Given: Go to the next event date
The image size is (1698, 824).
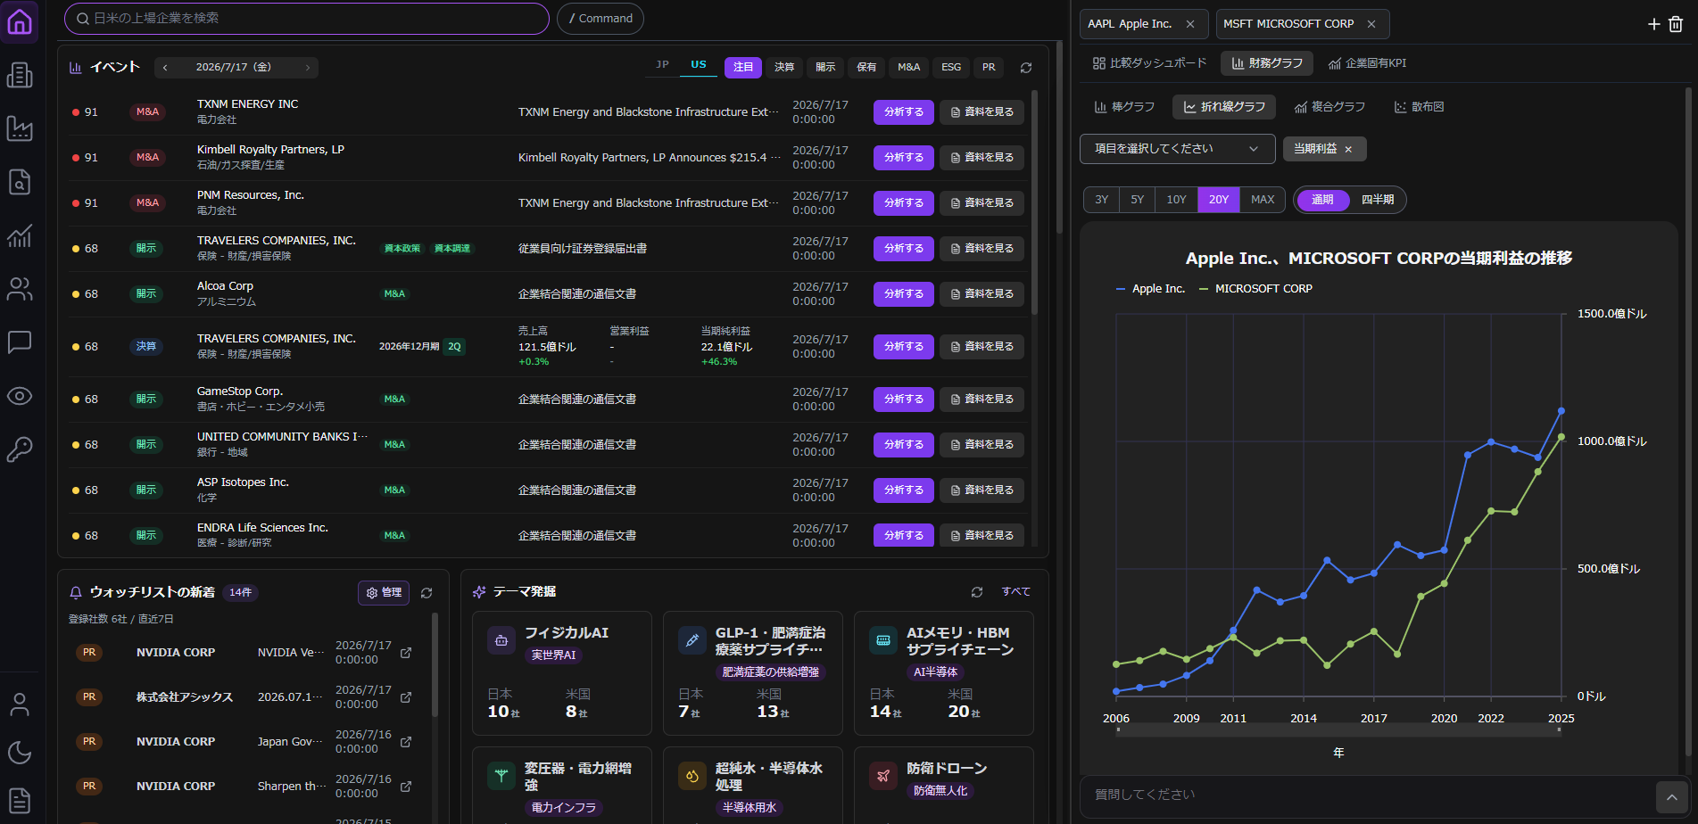Looking at the screenshot, I should (x=308, y=68).
